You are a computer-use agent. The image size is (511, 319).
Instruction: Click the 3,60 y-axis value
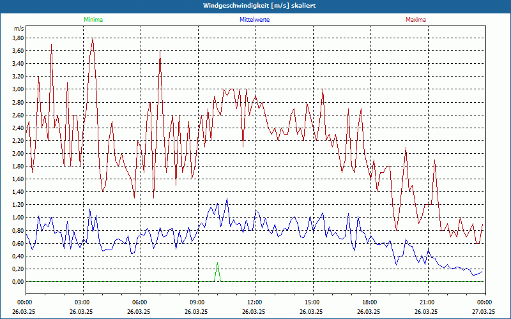(18, 51)
